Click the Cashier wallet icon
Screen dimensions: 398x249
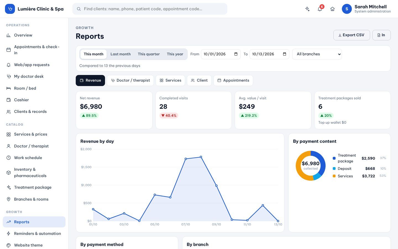(9, 100)
